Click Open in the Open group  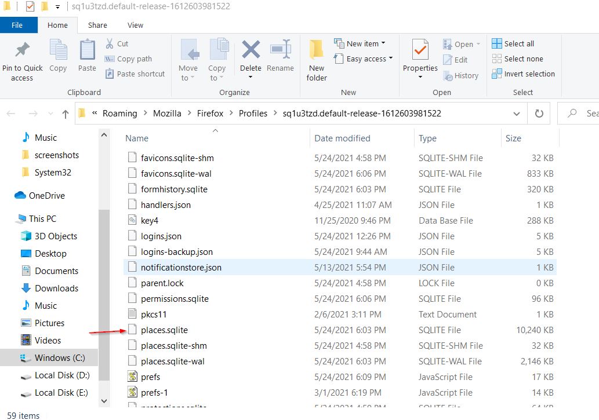tap(461, 44)
